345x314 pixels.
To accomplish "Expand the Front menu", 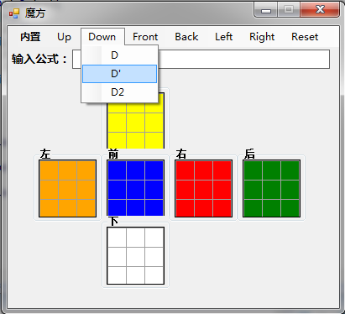I will pos(145,37).
